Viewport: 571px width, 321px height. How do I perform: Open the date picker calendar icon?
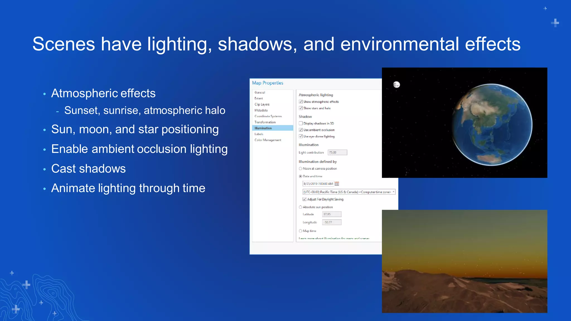click(x=337, y=184)
